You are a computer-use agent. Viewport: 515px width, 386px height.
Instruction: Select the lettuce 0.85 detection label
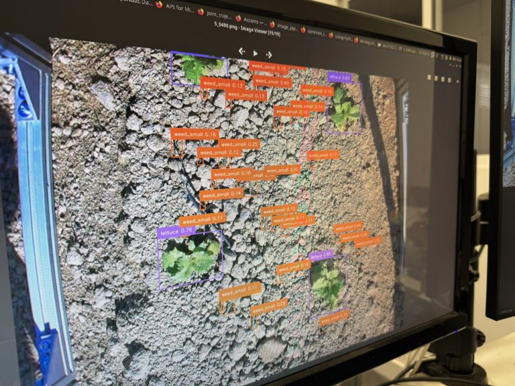(321, 255)
